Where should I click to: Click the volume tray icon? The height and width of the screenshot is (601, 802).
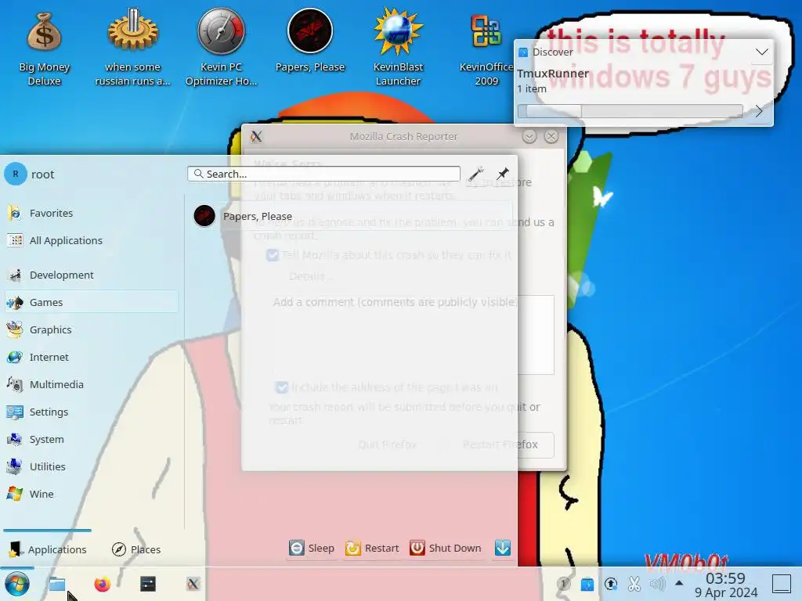[658, 584]
